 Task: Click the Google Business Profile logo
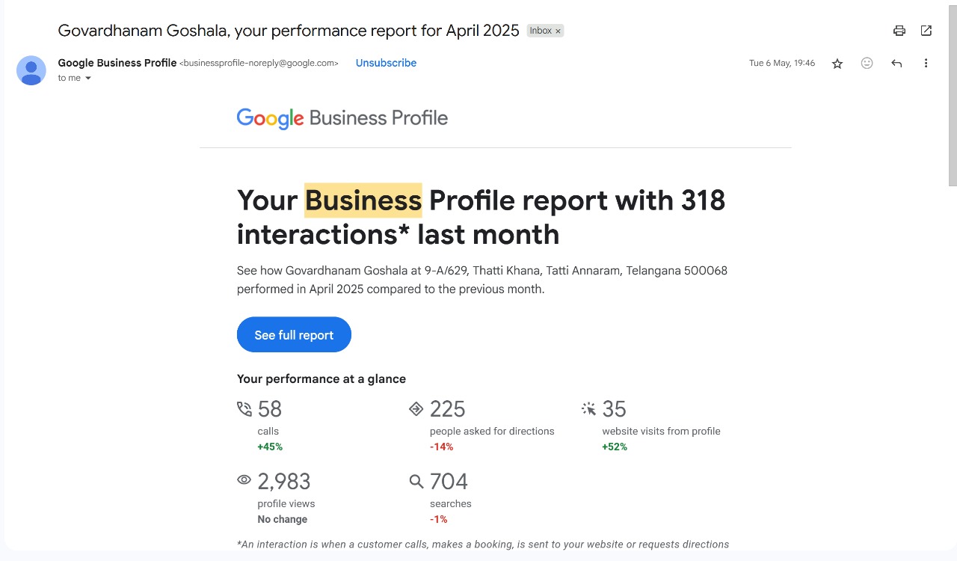tap(342, 118)
